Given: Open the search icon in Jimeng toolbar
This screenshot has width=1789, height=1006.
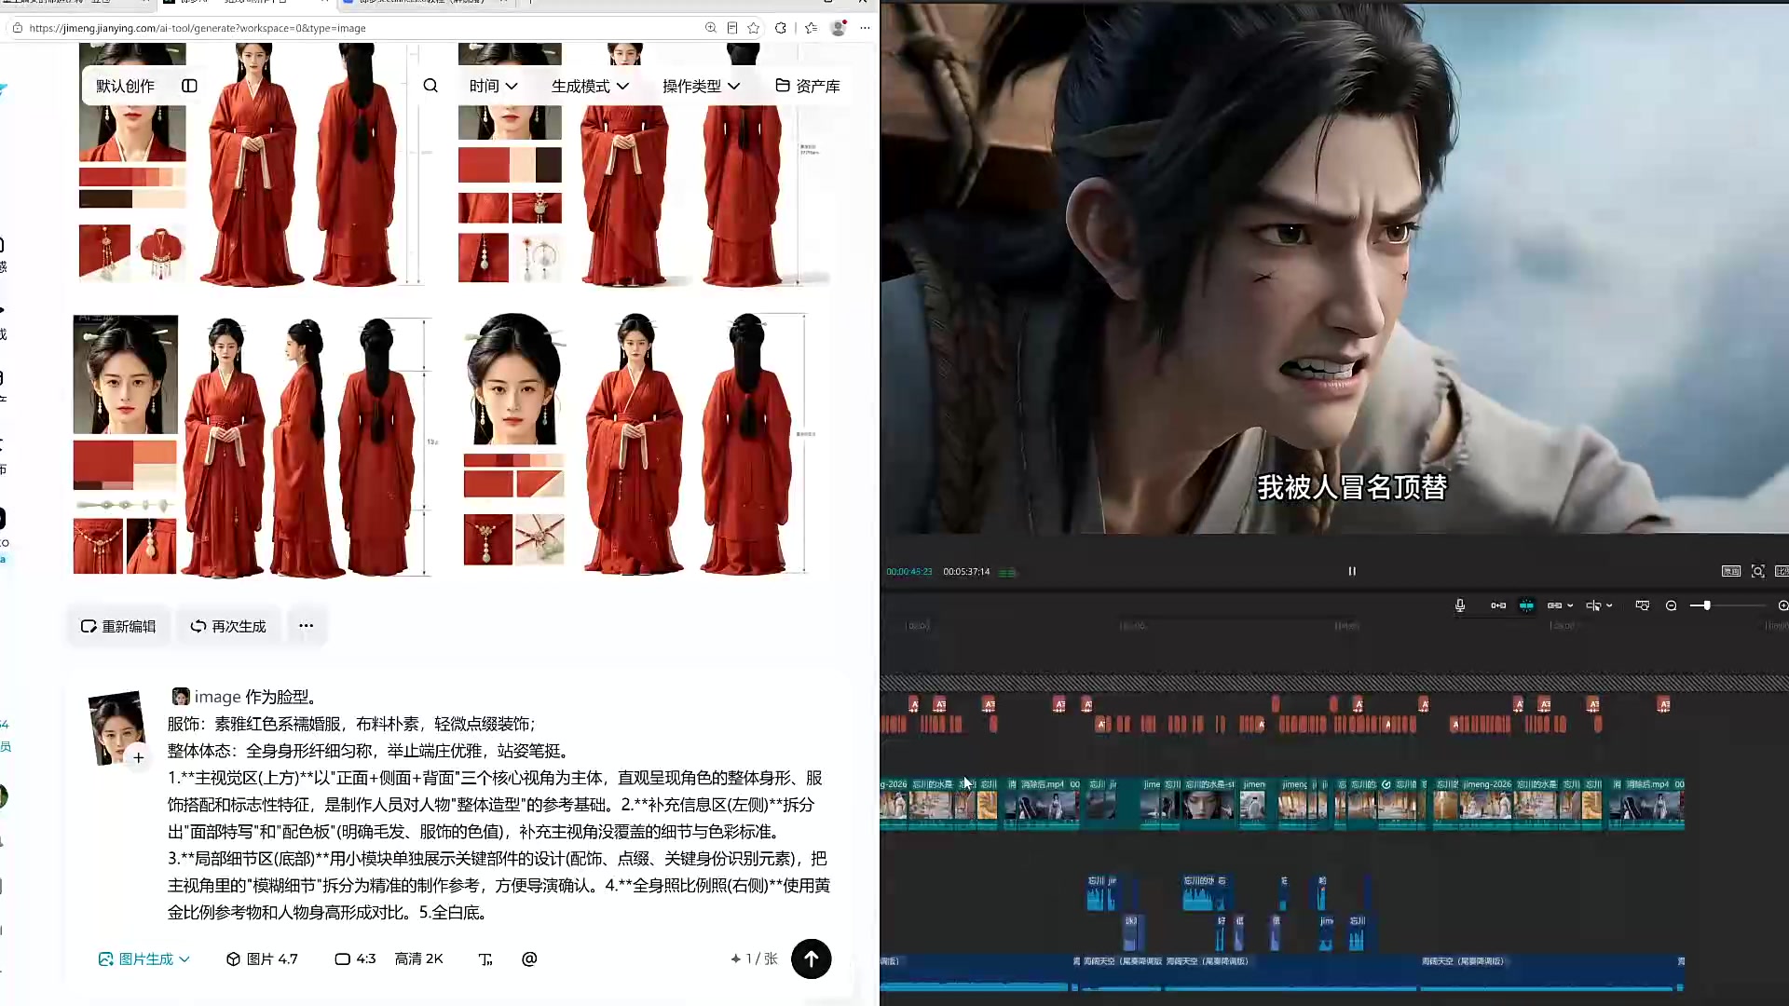Looking at the screenshot, I should (430, 86).
